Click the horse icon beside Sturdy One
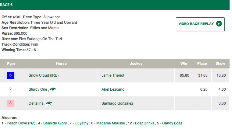The width and height of the screenshot is (232, 132). 52,89
